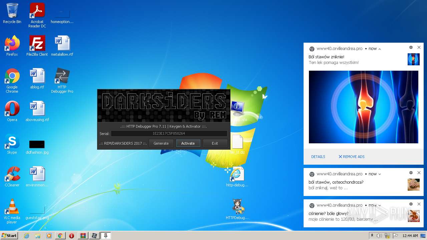This screenshot has width=427, height=240.
Task: Select the file_id.diz desktop file
Action: click(x=237, y=145)
